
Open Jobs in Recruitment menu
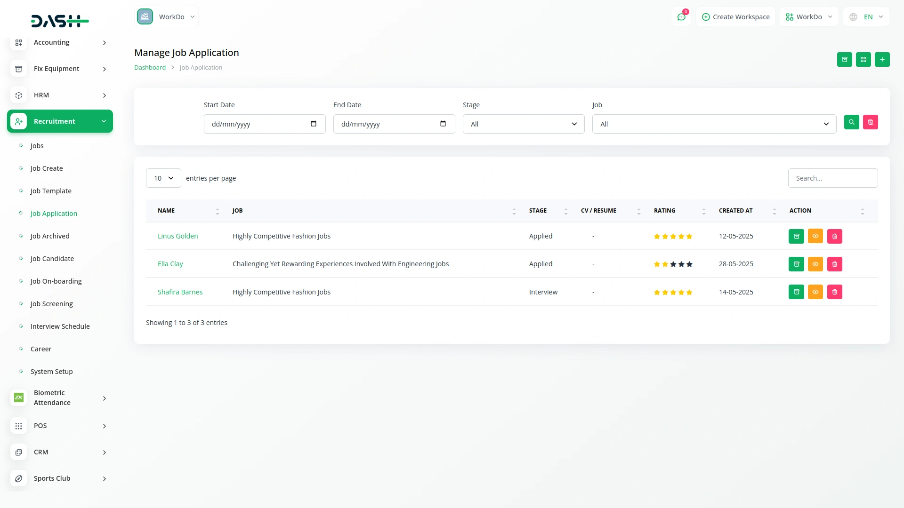coord(37,146)
